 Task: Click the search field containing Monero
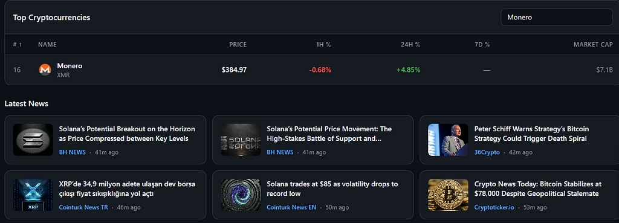click(557, 18)
